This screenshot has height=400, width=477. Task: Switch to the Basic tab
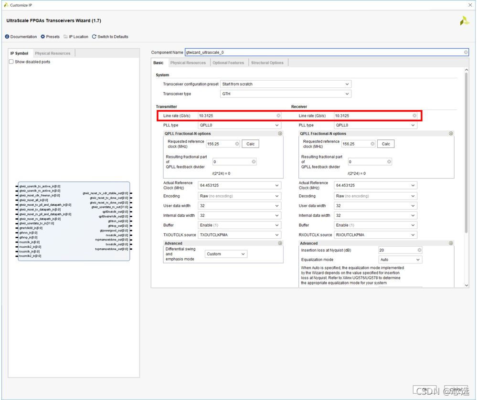159,63
